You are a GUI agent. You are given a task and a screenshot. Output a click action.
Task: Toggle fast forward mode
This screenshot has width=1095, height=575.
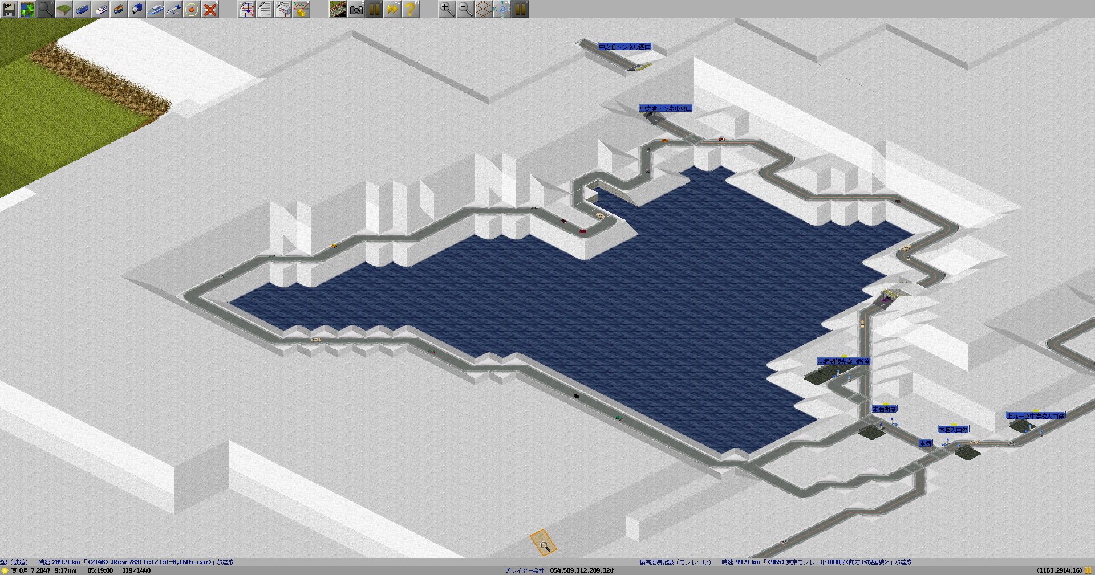[x=392, y=9]
